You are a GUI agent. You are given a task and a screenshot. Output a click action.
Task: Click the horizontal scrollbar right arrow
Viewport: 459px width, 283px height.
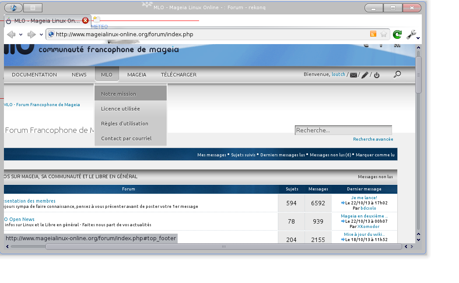412,247
